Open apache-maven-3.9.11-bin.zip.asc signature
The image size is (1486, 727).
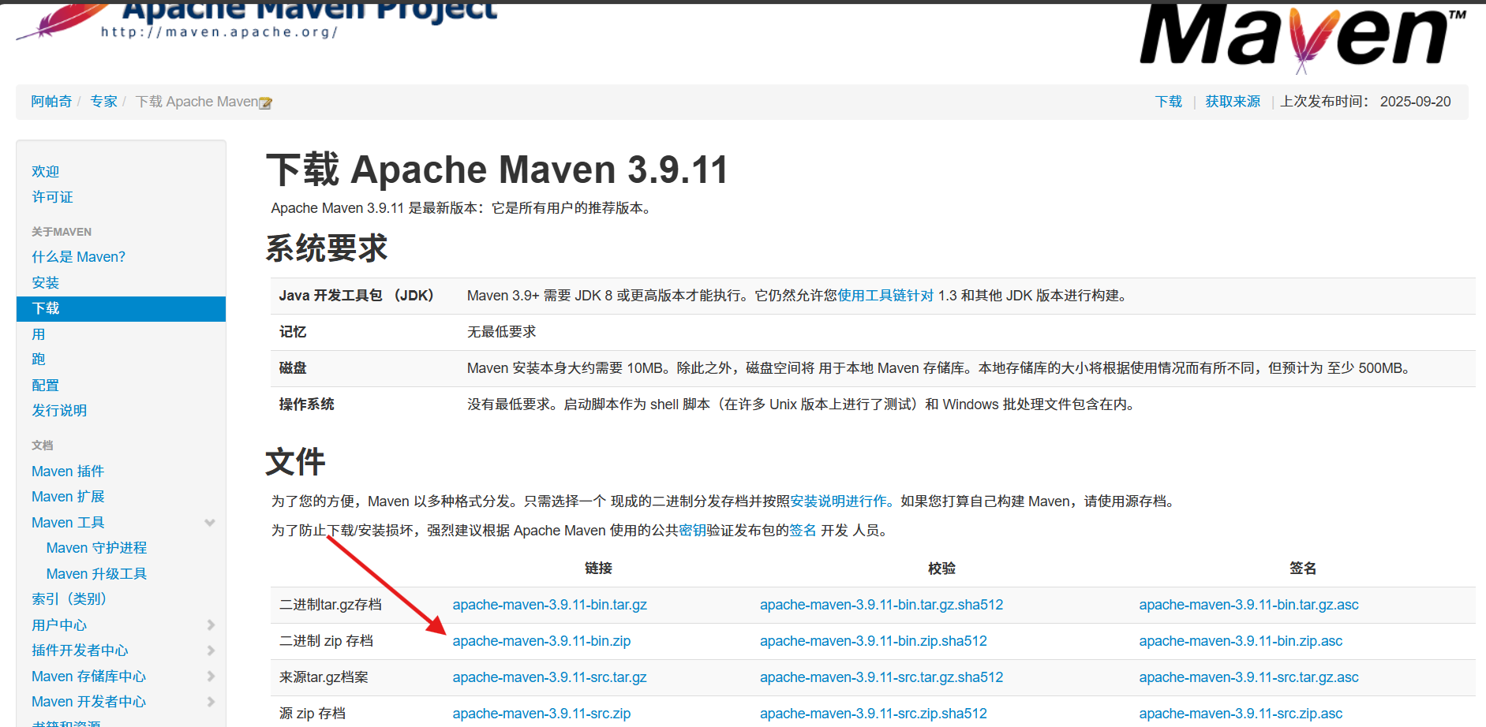click(x=1241, y=641)
